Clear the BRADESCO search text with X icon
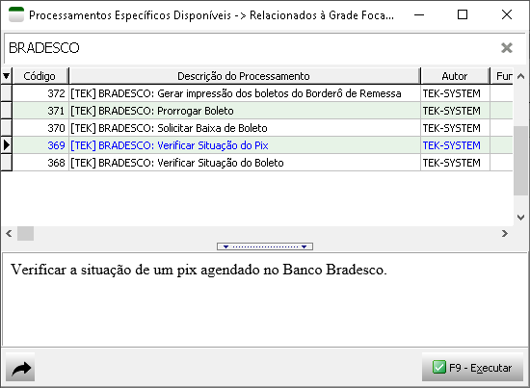Screen dimensions: 530x388 tap(507, 47)
